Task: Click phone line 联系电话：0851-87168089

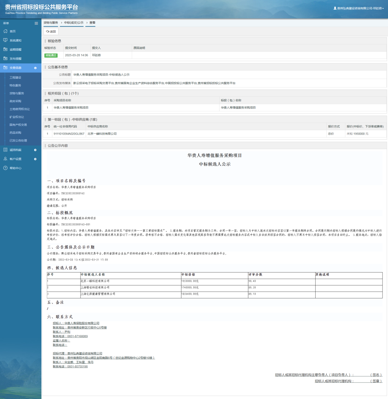Action: 70,336
